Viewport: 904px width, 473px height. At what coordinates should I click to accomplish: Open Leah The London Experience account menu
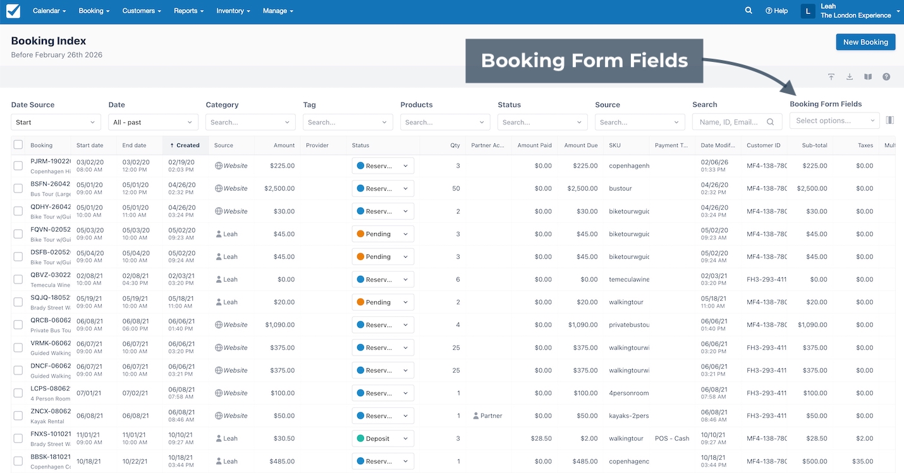[x=860, y=11]
